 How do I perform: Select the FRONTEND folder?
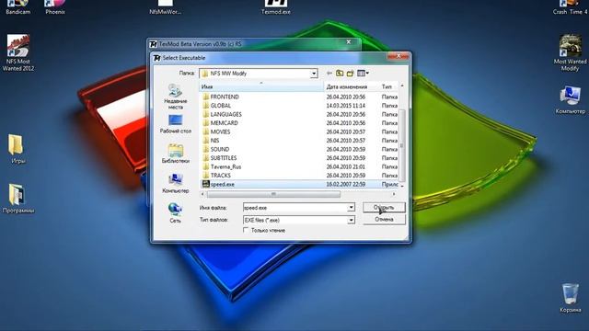coord(225,97)
